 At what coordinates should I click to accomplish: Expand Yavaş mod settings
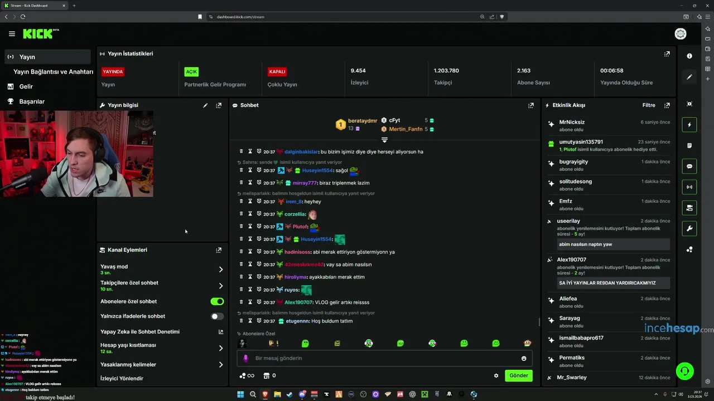point(221,270)
